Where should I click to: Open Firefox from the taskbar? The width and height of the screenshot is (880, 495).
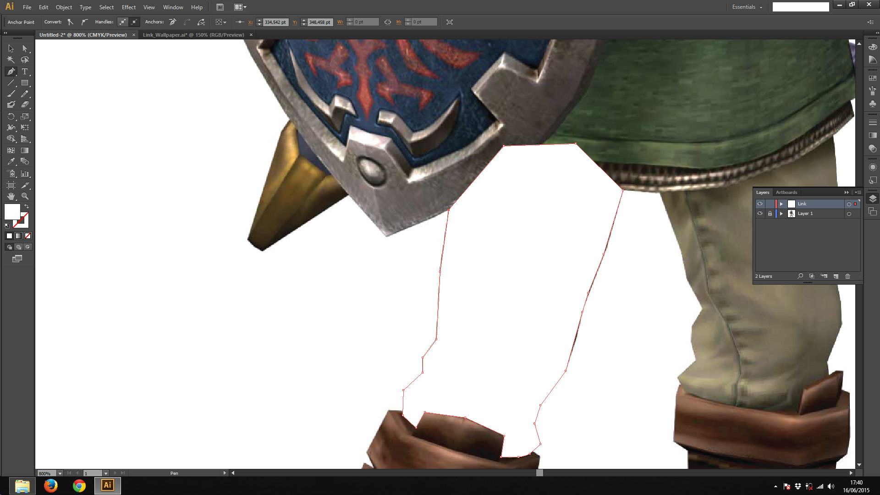pyautogui.click(x=50, y=485)
